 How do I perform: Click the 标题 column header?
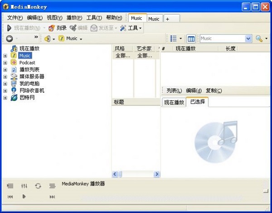point(136,102)
